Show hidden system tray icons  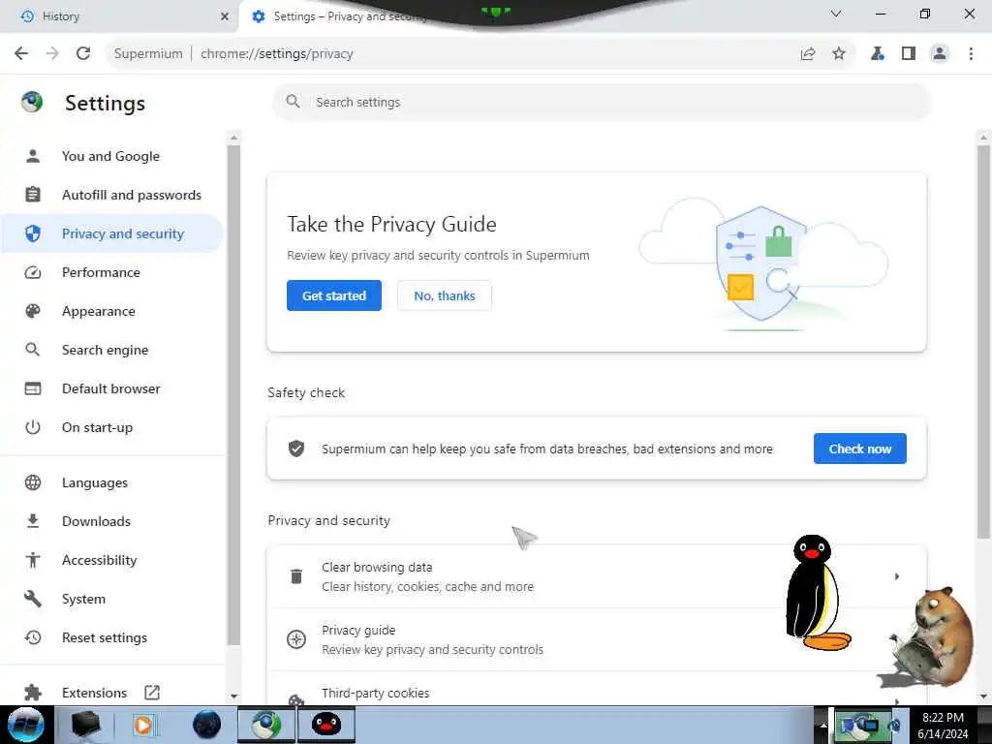click(x=823, y=726)
